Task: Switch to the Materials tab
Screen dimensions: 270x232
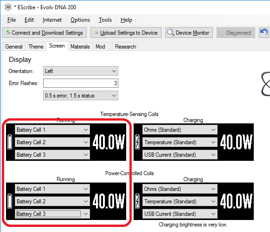Action: [80, 47]
